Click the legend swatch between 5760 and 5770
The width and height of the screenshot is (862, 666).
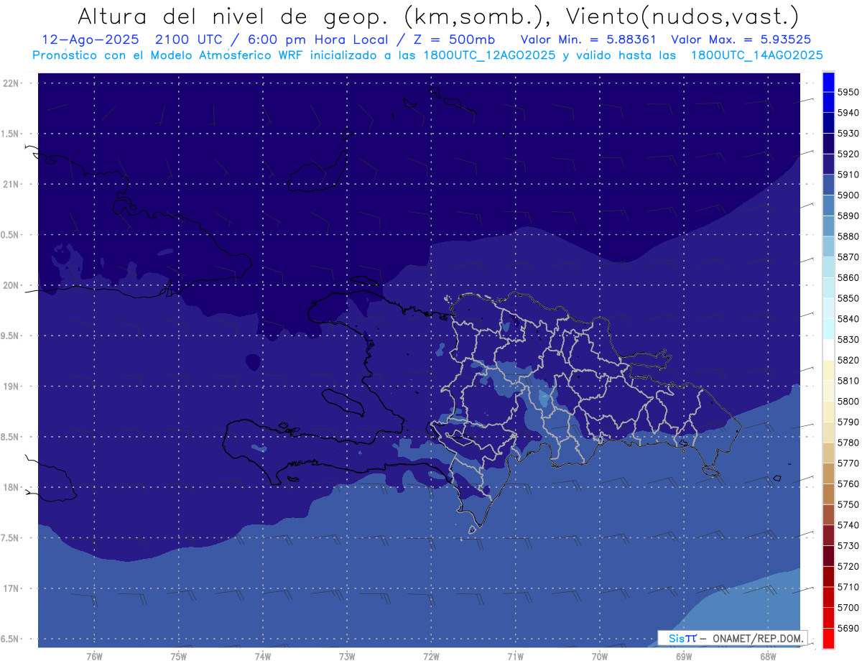pyautogui.click(x=828, y=473)
